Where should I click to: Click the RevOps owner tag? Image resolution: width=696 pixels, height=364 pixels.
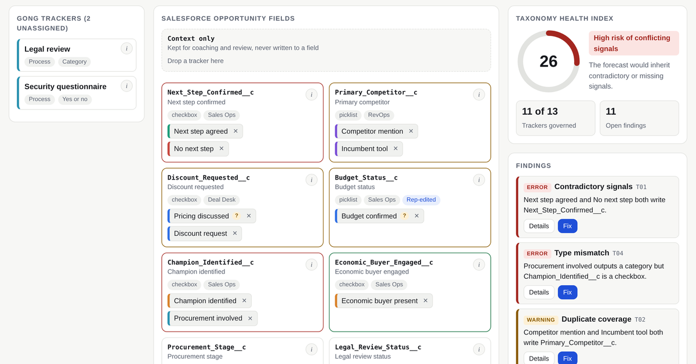coord(379,115)
